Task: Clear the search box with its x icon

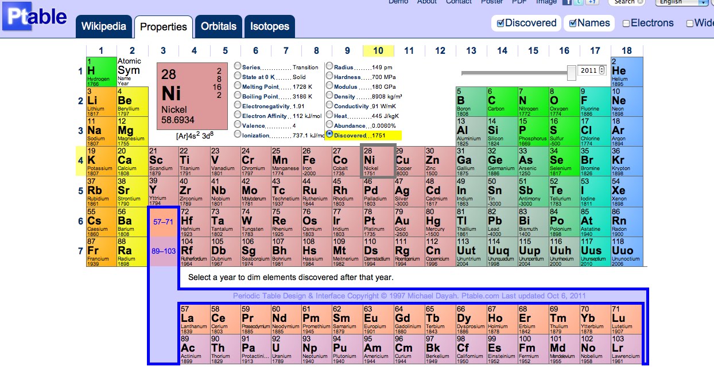Action: pyautogui.click(x=641, y=2)
